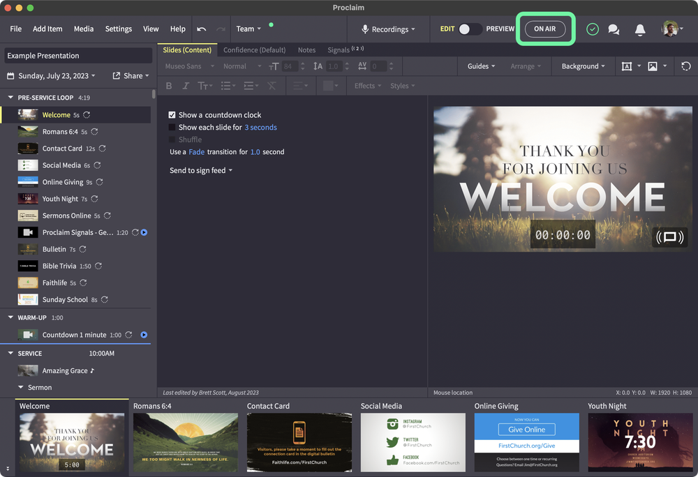Uncheck Show a countdown clock
The height and width of the screenshot is (477, 698).
click(172, 114)
